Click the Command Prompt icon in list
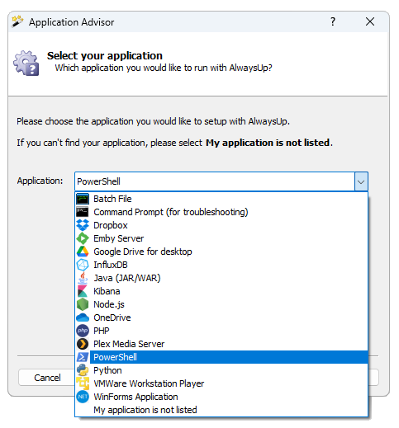The image size is (399, 428). coord(83,212)
